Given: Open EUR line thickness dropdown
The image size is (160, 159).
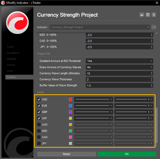Looking at the screenshot, I should pos(134,106).
